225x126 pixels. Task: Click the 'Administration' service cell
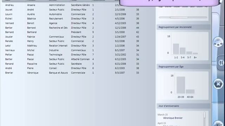click(x=57, y=5)
